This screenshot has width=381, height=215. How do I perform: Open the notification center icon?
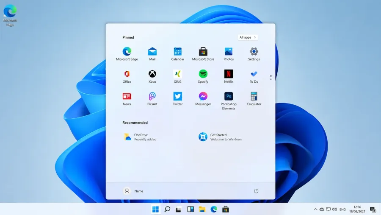[x=373, y=209]
